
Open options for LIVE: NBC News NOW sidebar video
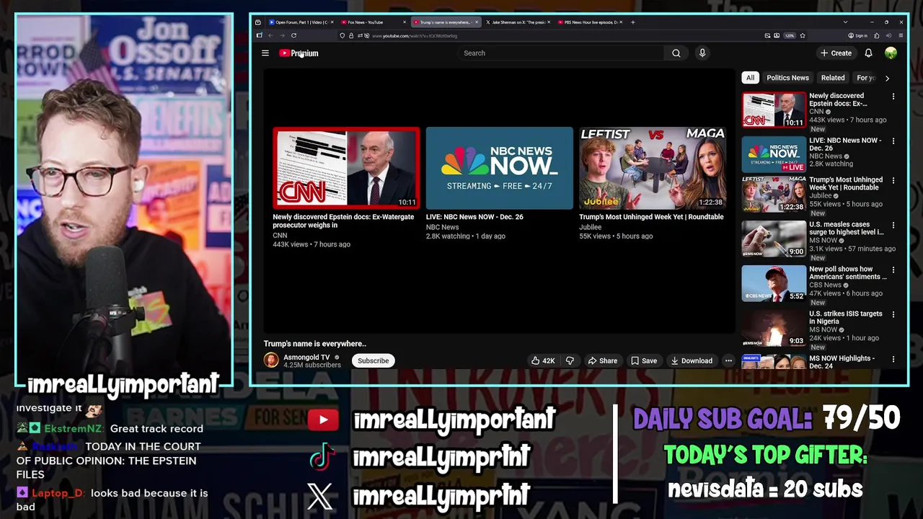(893, 141)
